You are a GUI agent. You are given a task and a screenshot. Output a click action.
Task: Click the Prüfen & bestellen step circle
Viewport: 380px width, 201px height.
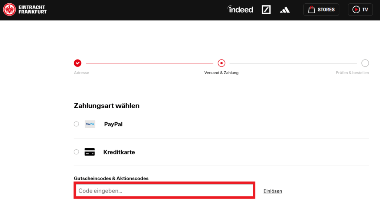365,63
